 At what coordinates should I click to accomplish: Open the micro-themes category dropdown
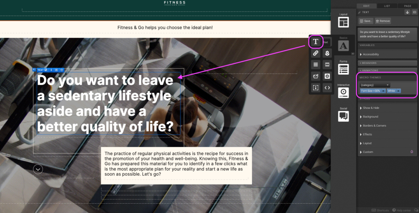(x=374, y=85)
